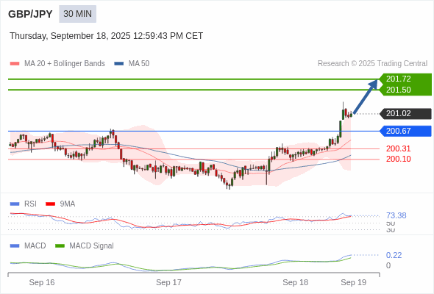Viewport: 434px width, 294px height.
Task: Toggle the RSI legend entry
Action: [x=24, y=204]
